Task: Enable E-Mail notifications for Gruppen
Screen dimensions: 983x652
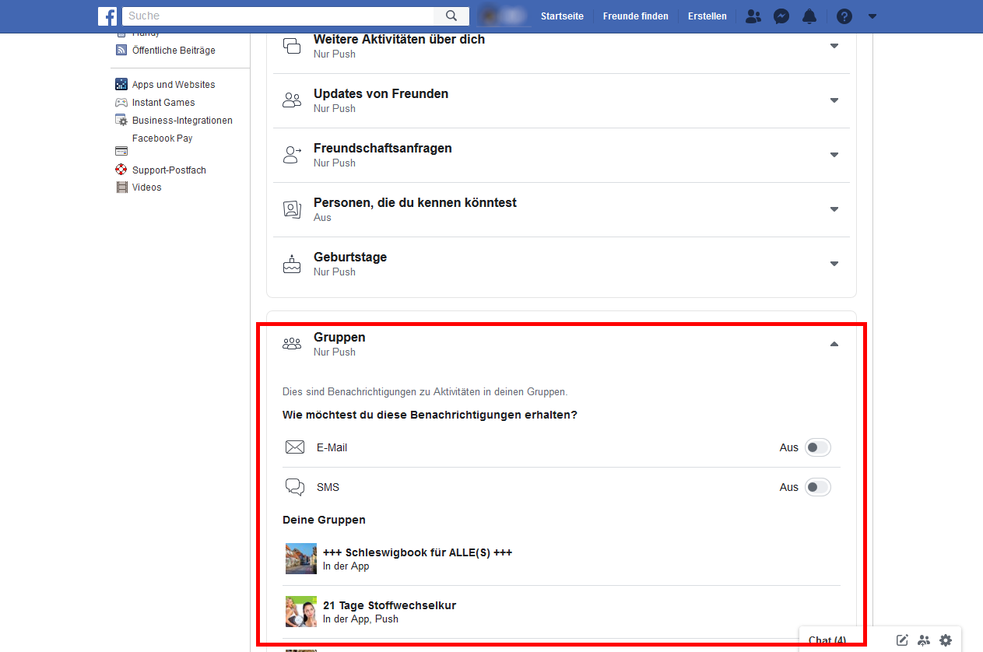Action: (817, 447)
